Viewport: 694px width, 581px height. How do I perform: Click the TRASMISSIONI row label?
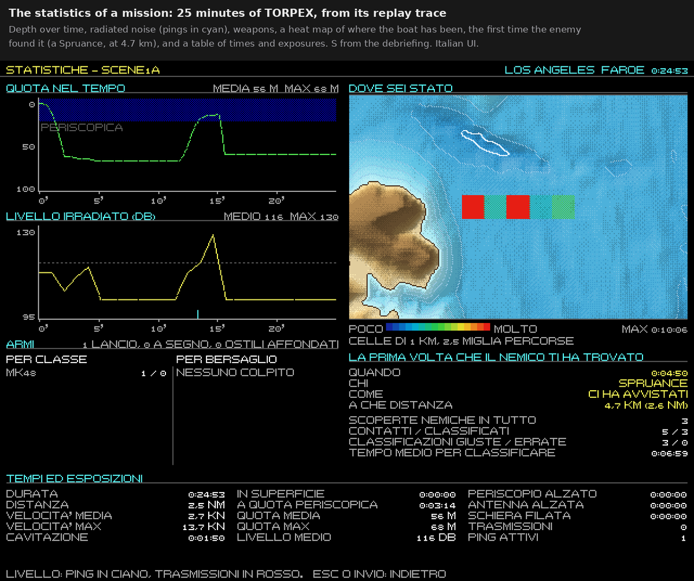click(510, 526)
